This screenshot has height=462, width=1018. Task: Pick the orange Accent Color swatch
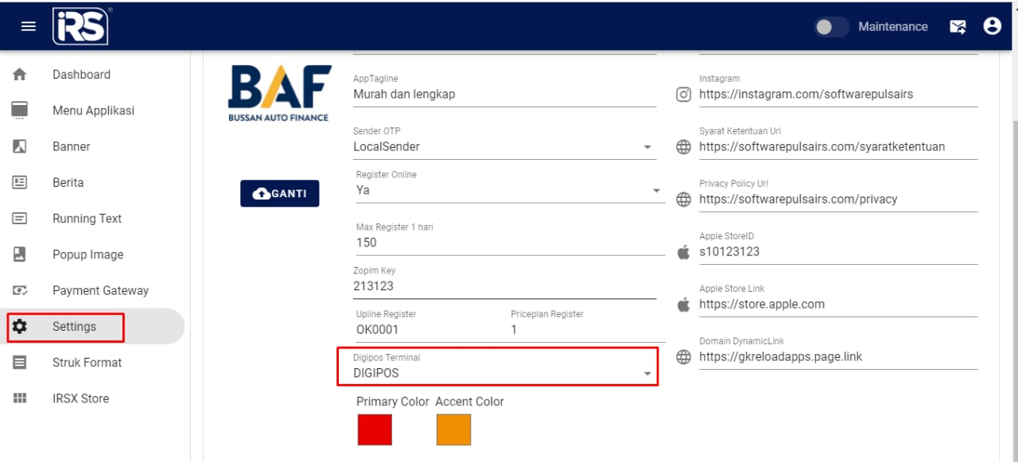[453, 429]
